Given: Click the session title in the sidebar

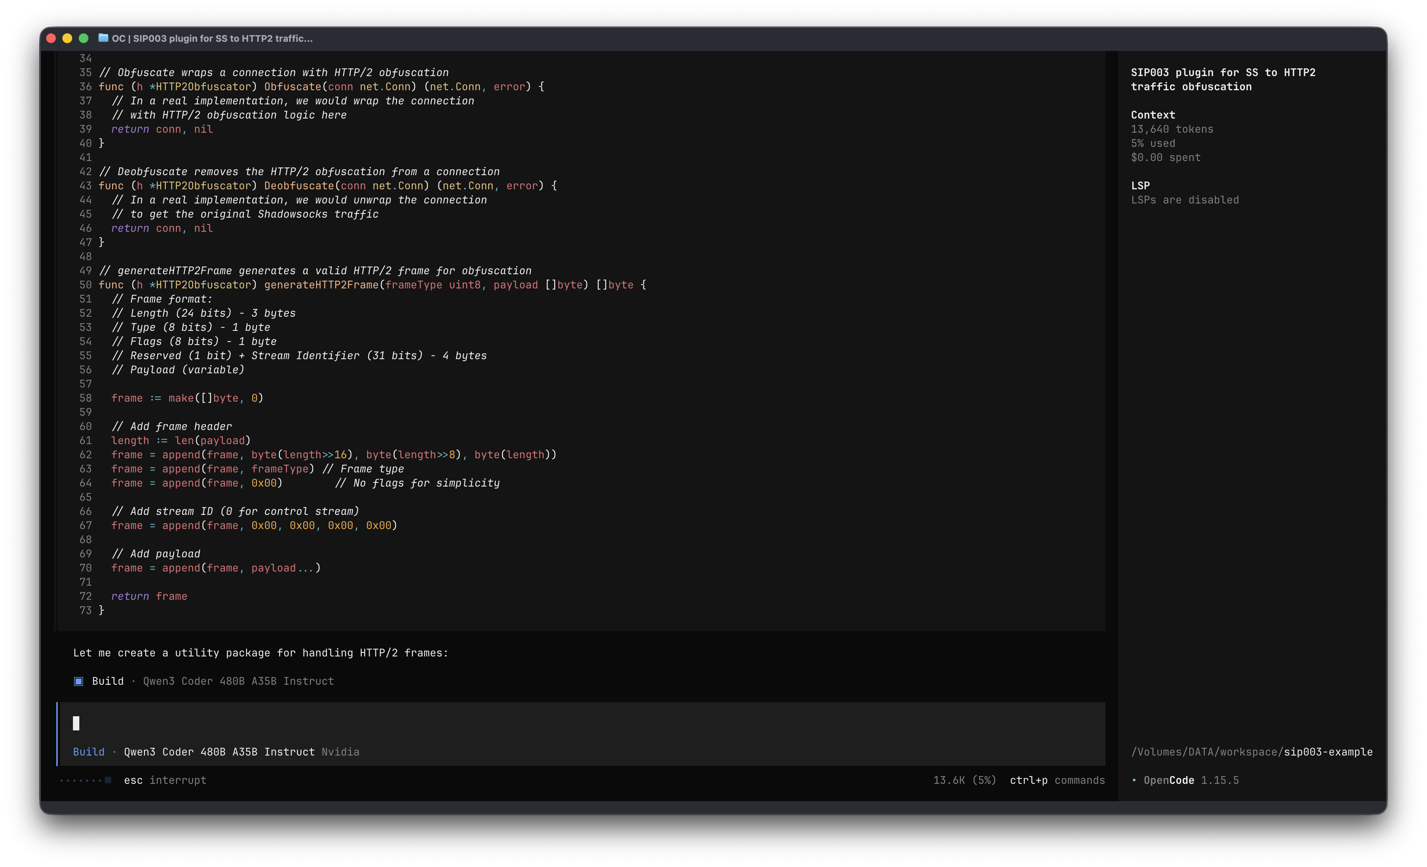Looking at the screenshot, I should point(1223,79).
